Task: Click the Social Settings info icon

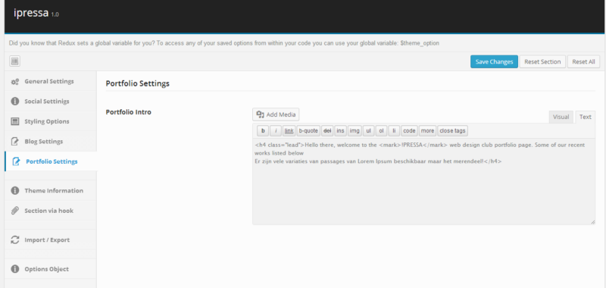Action: pos(14,102)
